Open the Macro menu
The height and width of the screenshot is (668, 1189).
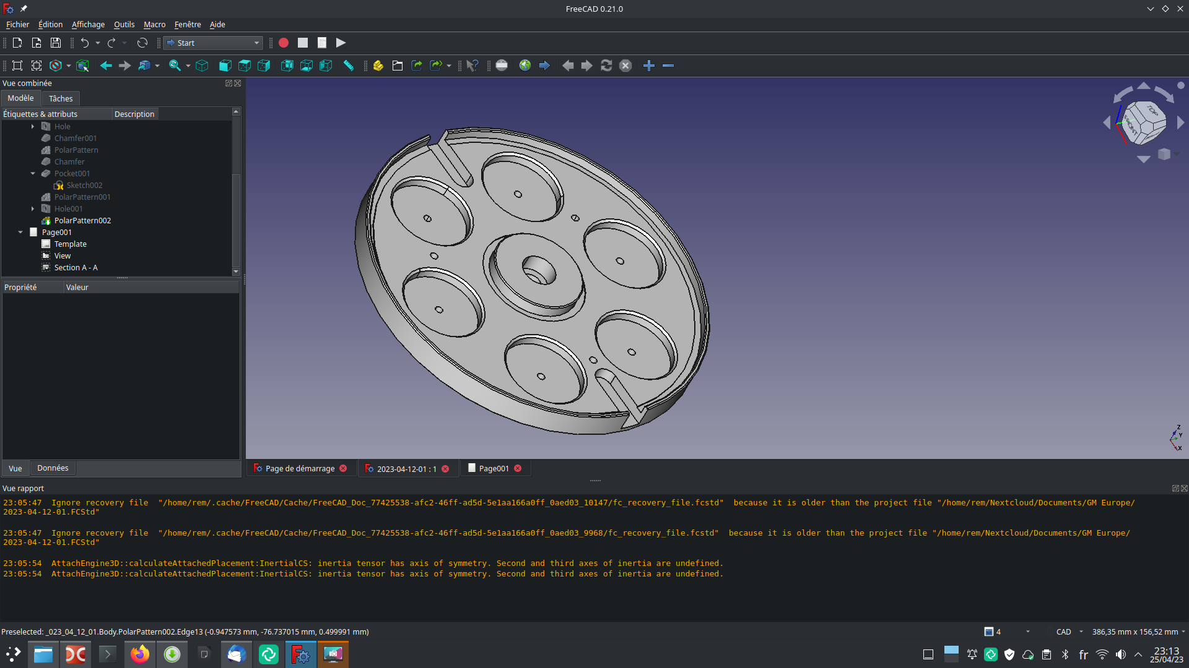(x=154, y=25)
